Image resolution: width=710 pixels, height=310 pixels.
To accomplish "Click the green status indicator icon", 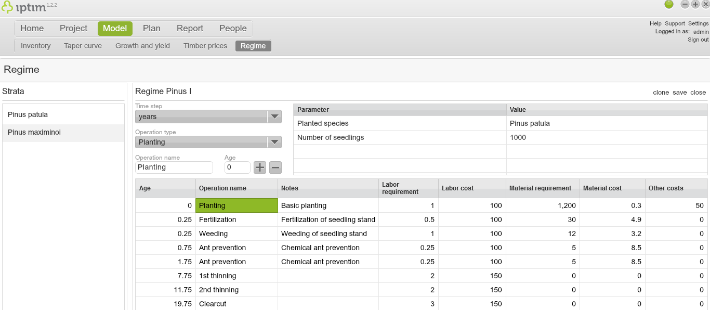I will 669,4.
